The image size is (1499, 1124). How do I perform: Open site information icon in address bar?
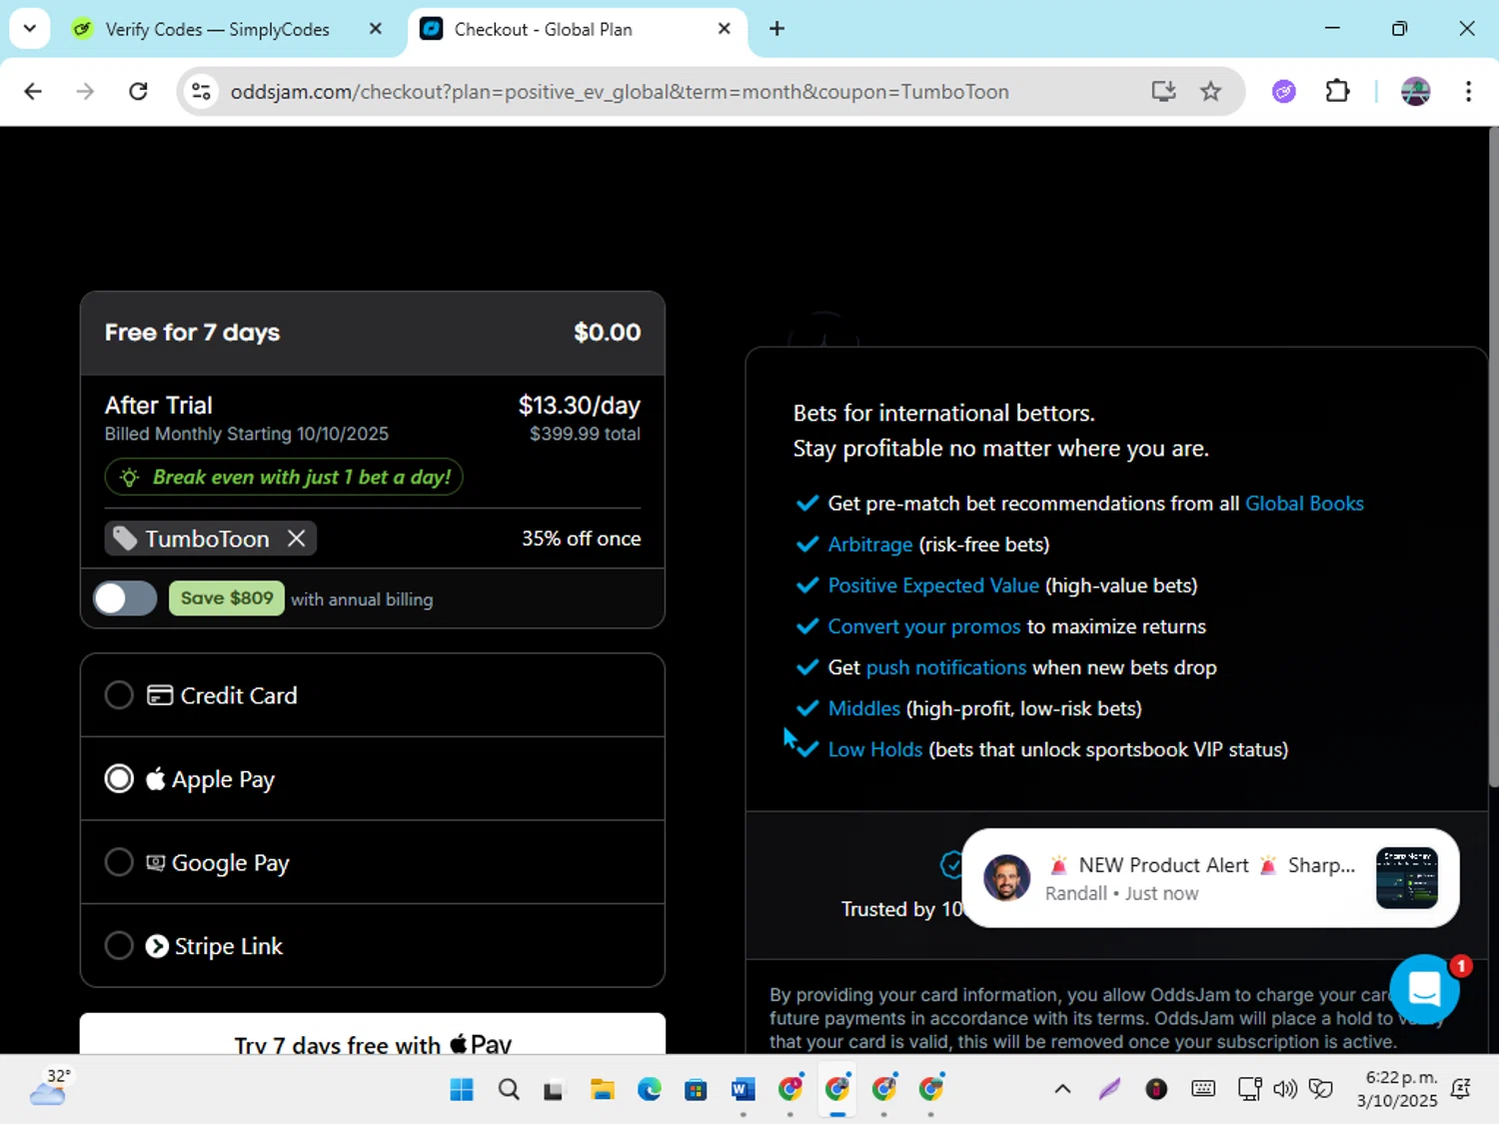click(201, 92)
